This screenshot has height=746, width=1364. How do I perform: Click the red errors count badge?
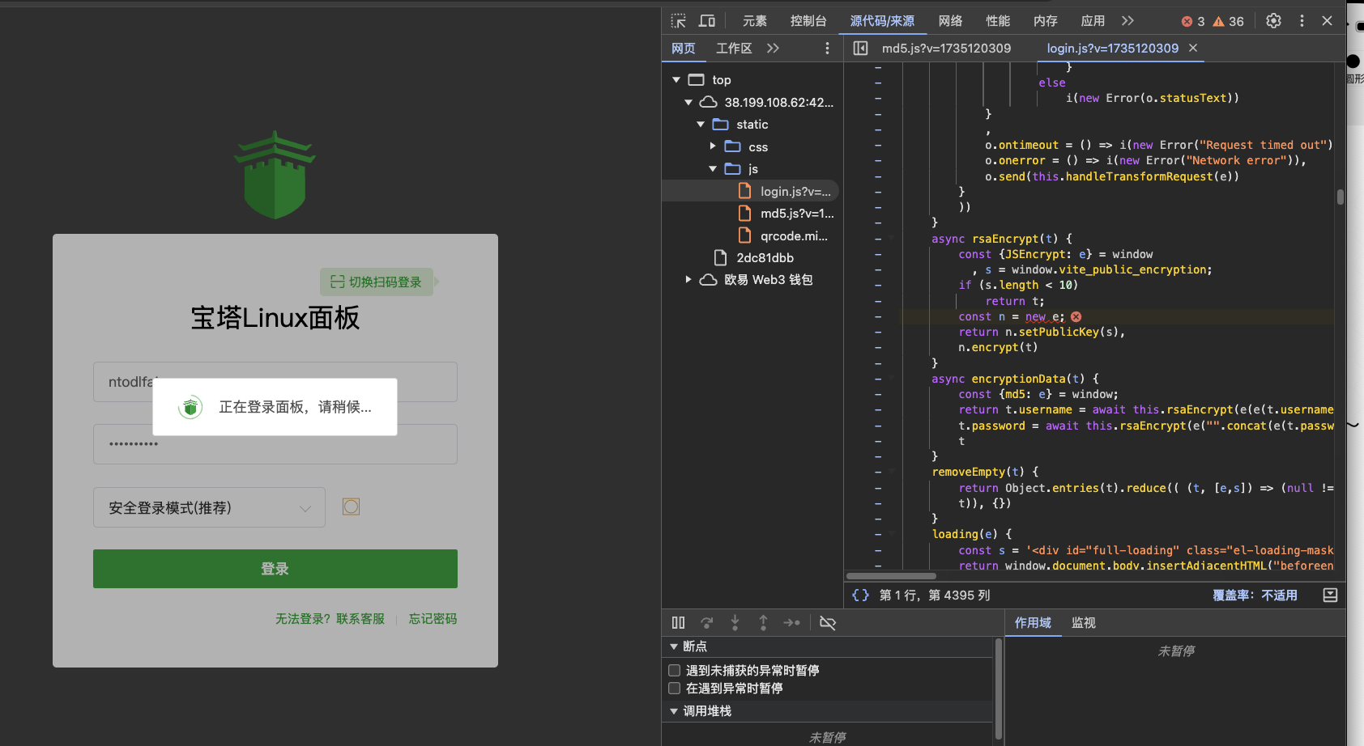(x=1193, y=22)
